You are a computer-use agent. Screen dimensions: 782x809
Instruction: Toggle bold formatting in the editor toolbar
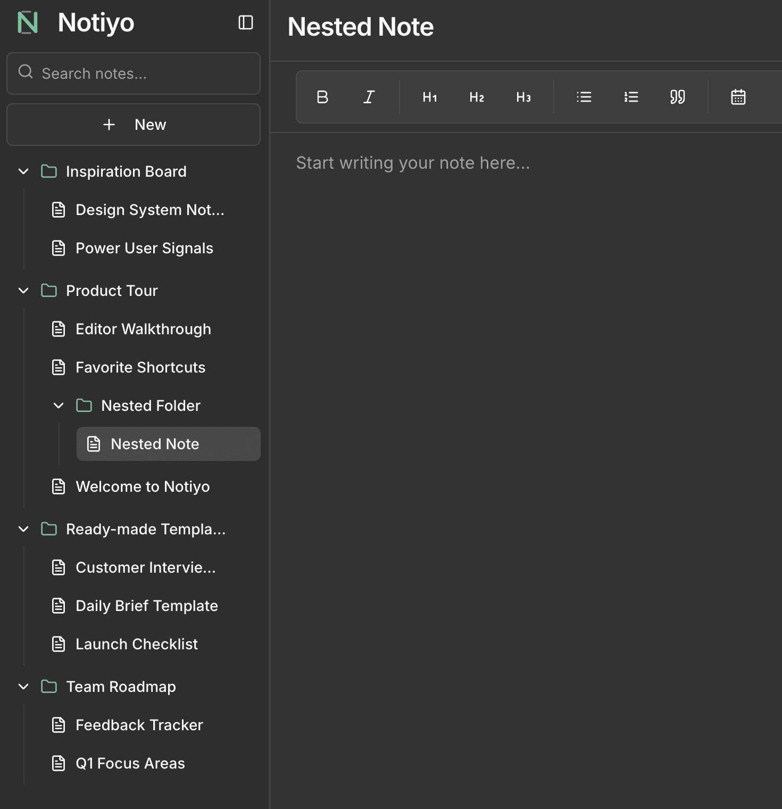[x=322, y=97]
